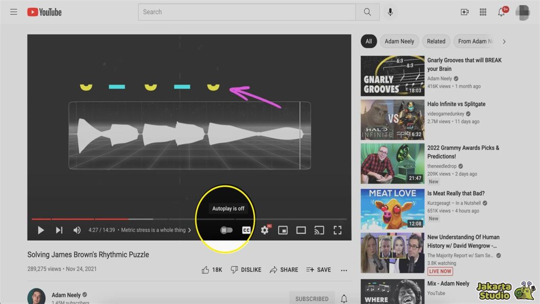Click the SUBSCRIBED button
540x304 pixels.
pos(312,299)
